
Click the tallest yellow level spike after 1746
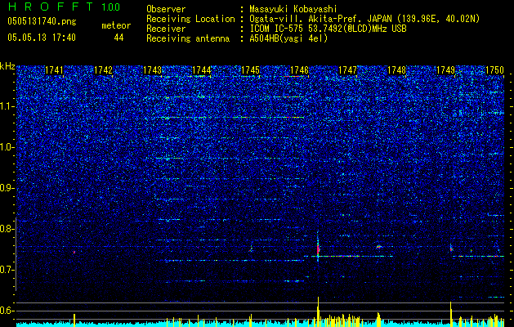(x=318, y=311)
